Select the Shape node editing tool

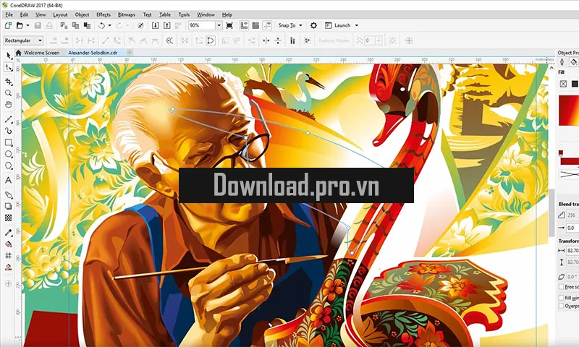click(x=9, y=67)
